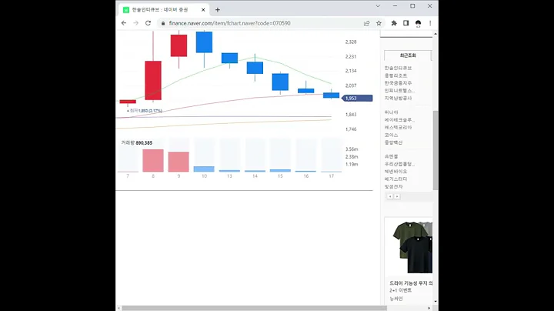Open 중앙백신 in recent list
The height and width of the screenshot is (311, 554).
coord(393,142)
